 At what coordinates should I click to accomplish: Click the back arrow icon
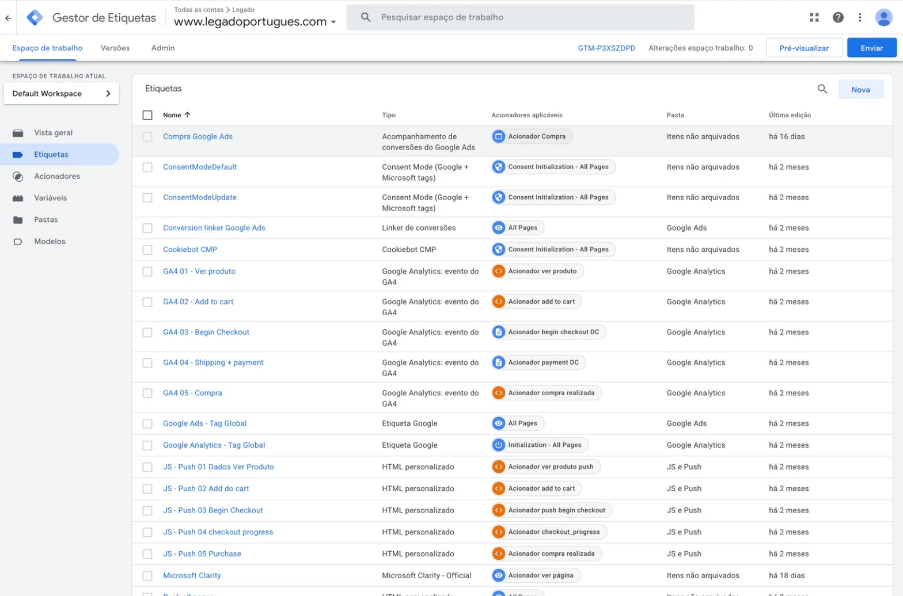click(x=8, y=18)
